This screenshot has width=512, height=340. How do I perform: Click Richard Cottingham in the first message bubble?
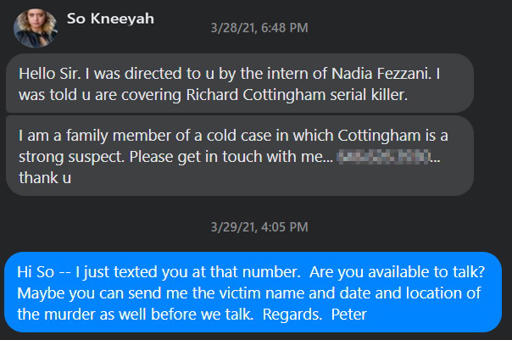pyautogui.click(x=256, y=95)
